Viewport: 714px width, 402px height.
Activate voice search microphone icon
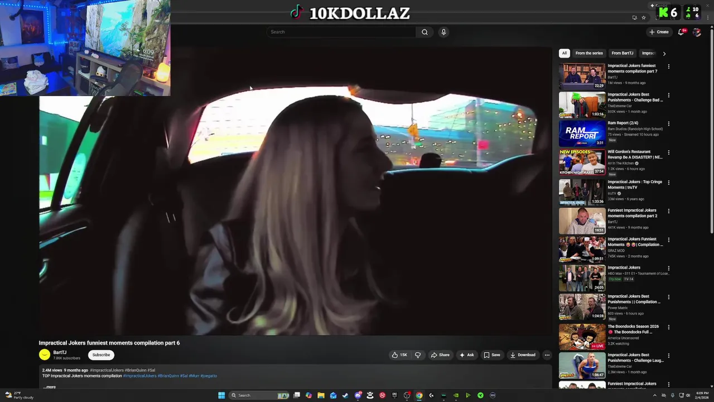pos(443,32)
